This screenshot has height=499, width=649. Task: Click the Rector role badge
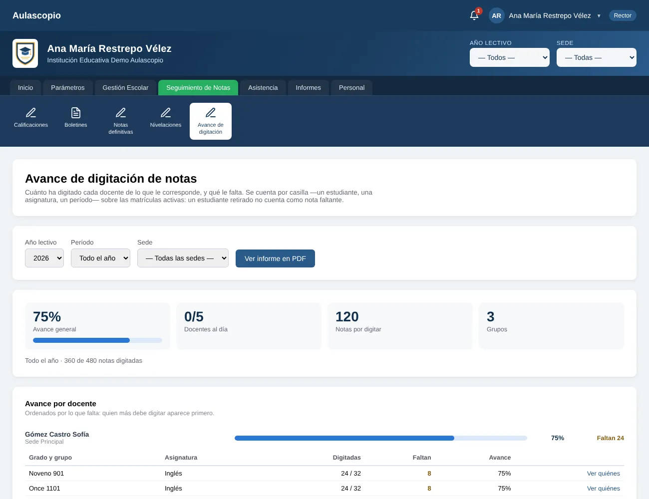tap(623, 15)
